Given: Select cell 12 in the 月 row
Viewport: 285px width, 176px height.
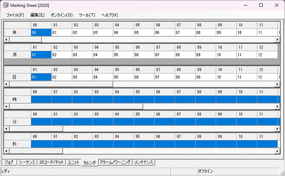Looking at the screenshot, I should click(x=267, y=55).
